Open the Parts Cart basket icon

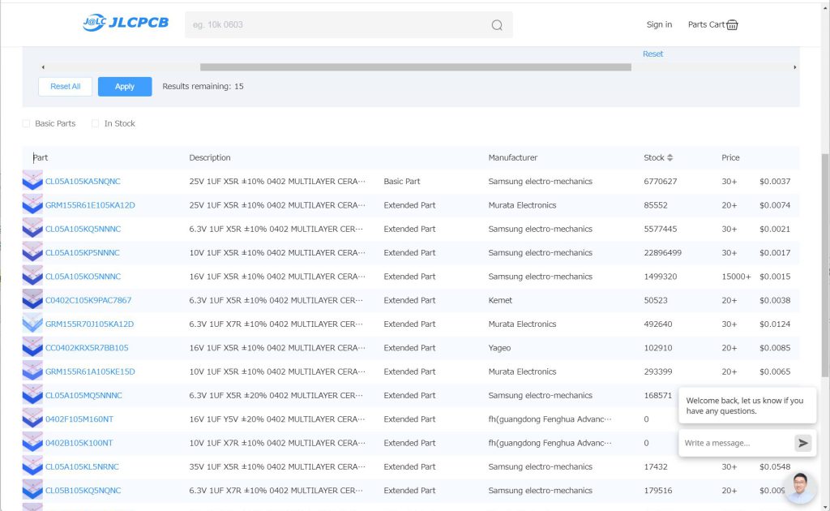[x=732, y=25]
